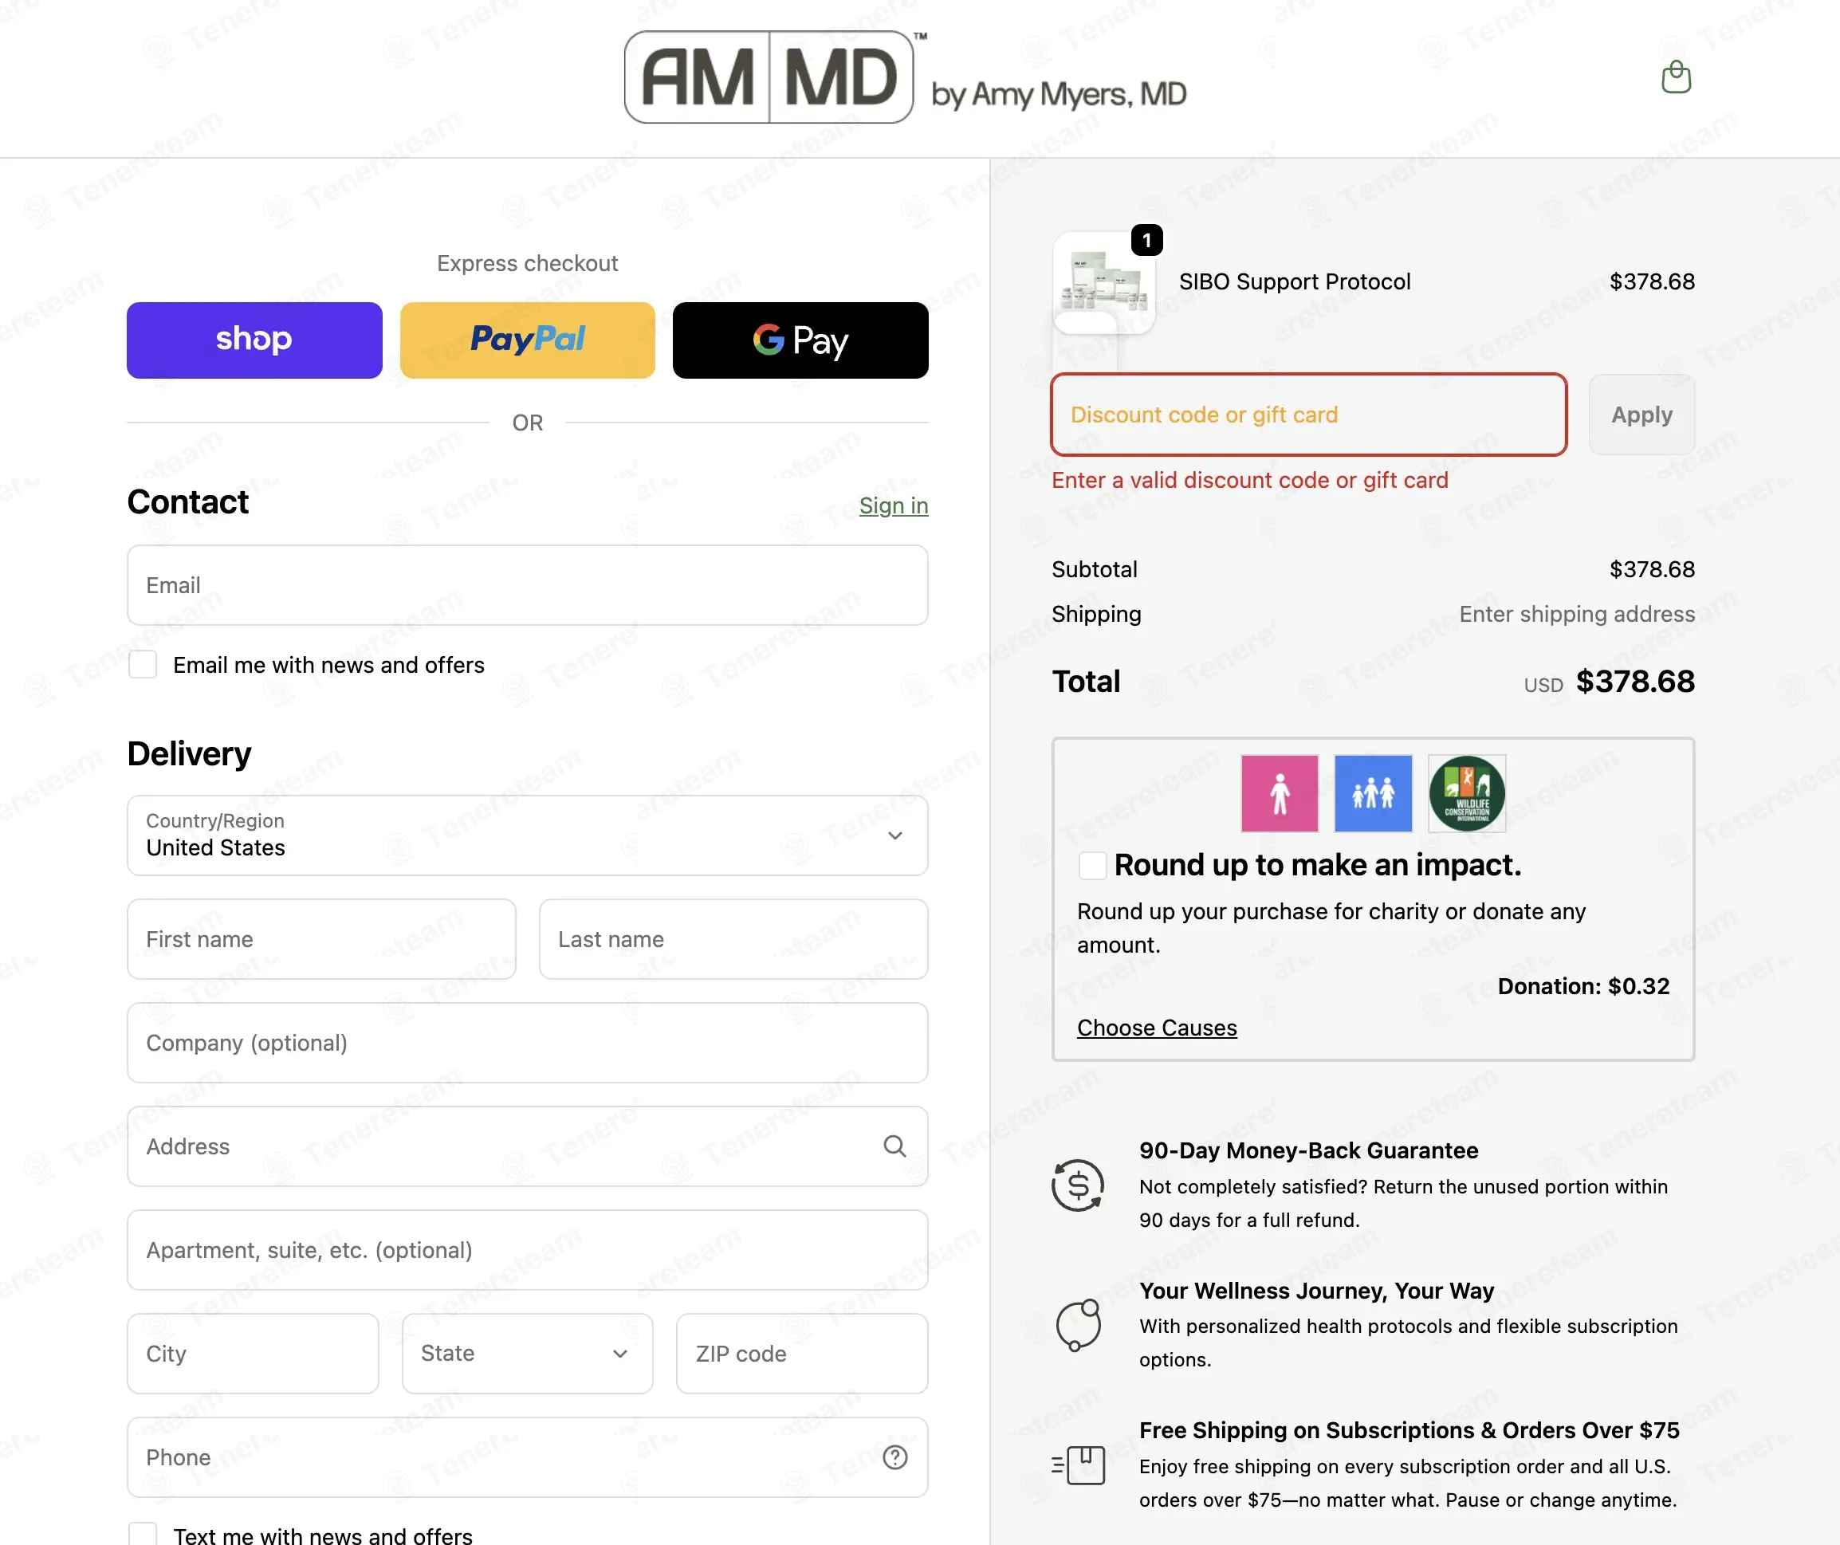Pay with Shop express checkout
The height and width of the screenshot is (1545, 1840).
(x=254, y=340)
